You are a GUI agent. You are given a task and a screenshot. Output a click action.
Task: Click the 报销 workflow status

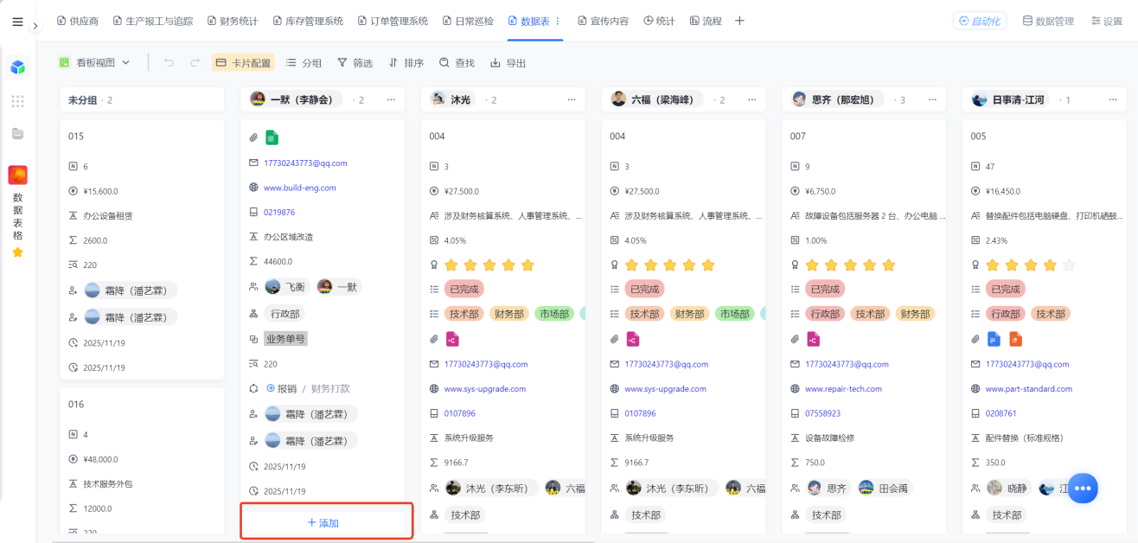pos(282,389)
